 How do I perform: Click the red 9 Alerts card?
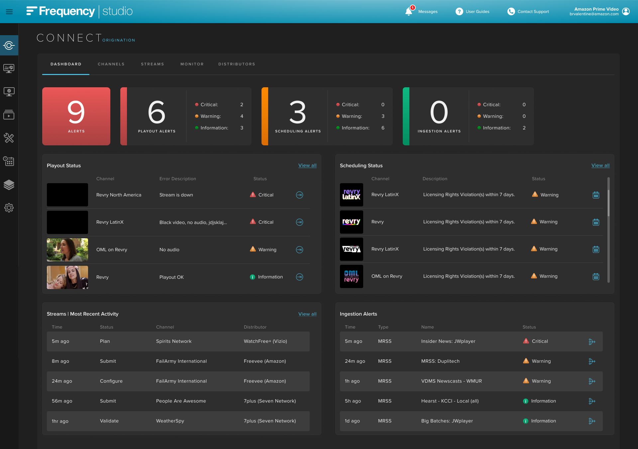[x=76, y=116]
